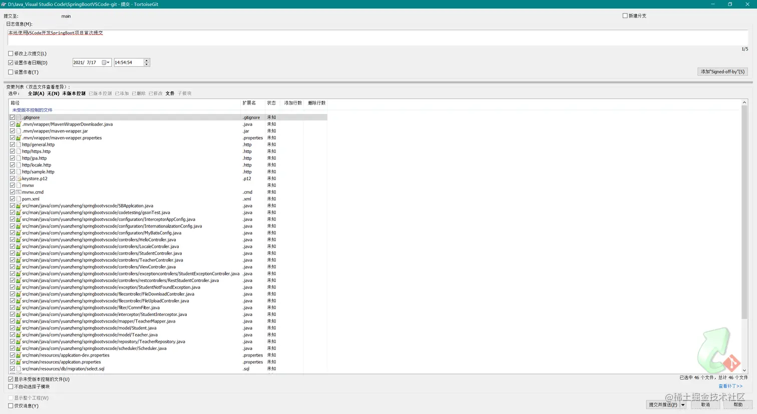Select 文件 in the selection filters
The width and height of the screenshot is (757, 414).
[x=170, y=93]
